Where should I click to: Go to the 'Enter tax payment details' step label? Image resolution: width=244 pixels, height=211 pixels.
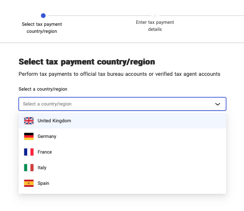tap(155, 26)
